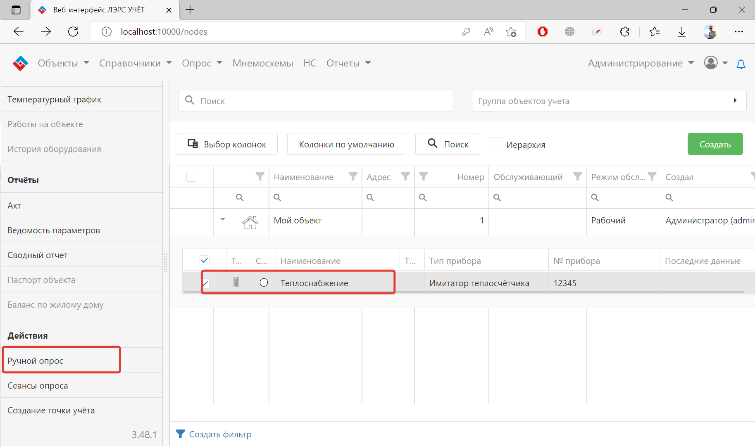Click the browser refresh icon
The width and height of the screenshot is (755, 446).
[73, 32]
